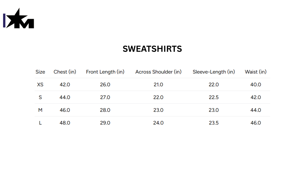Viewport: 306px width, 182px height.
Task: Select the L size row label
Action: [40, 123]
